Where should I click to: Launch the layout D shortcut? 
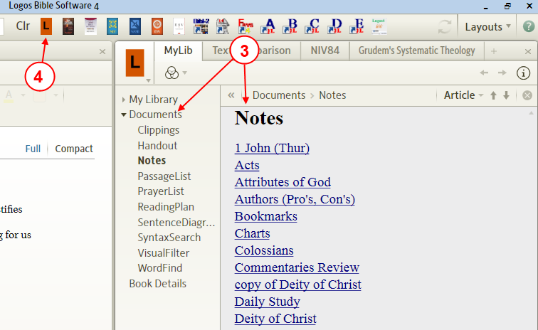pos(334,26)
